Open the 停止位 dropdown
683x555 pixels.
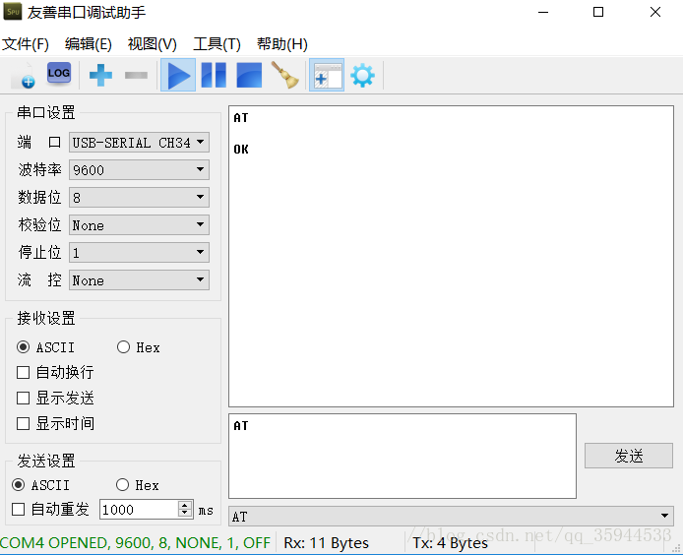pyautogui.click(x=139, y=252)
